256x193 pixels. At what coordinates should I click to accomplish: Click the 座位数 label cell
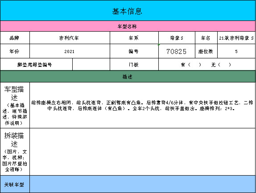[x=206, y=51]
